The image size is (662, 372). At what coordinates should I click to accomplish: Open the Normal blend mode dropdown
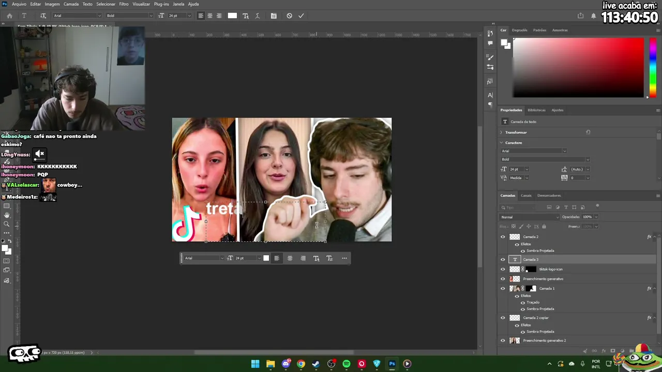(x=530, y=217)
